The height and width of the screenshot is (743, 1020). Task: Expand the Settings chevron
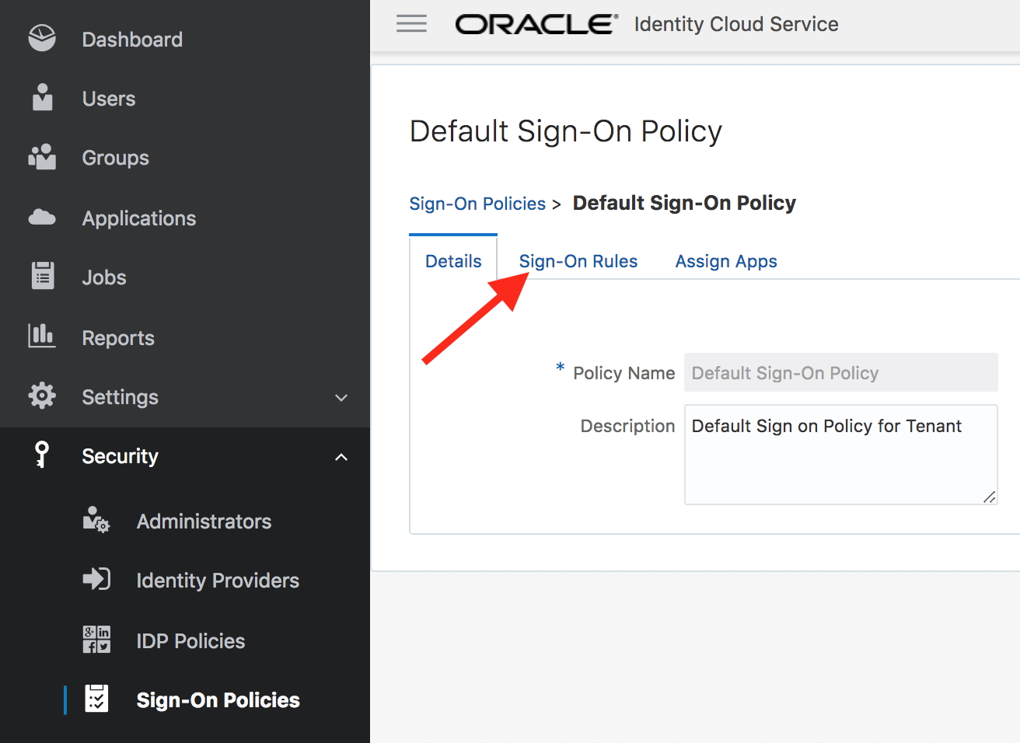tap(341, 398)
